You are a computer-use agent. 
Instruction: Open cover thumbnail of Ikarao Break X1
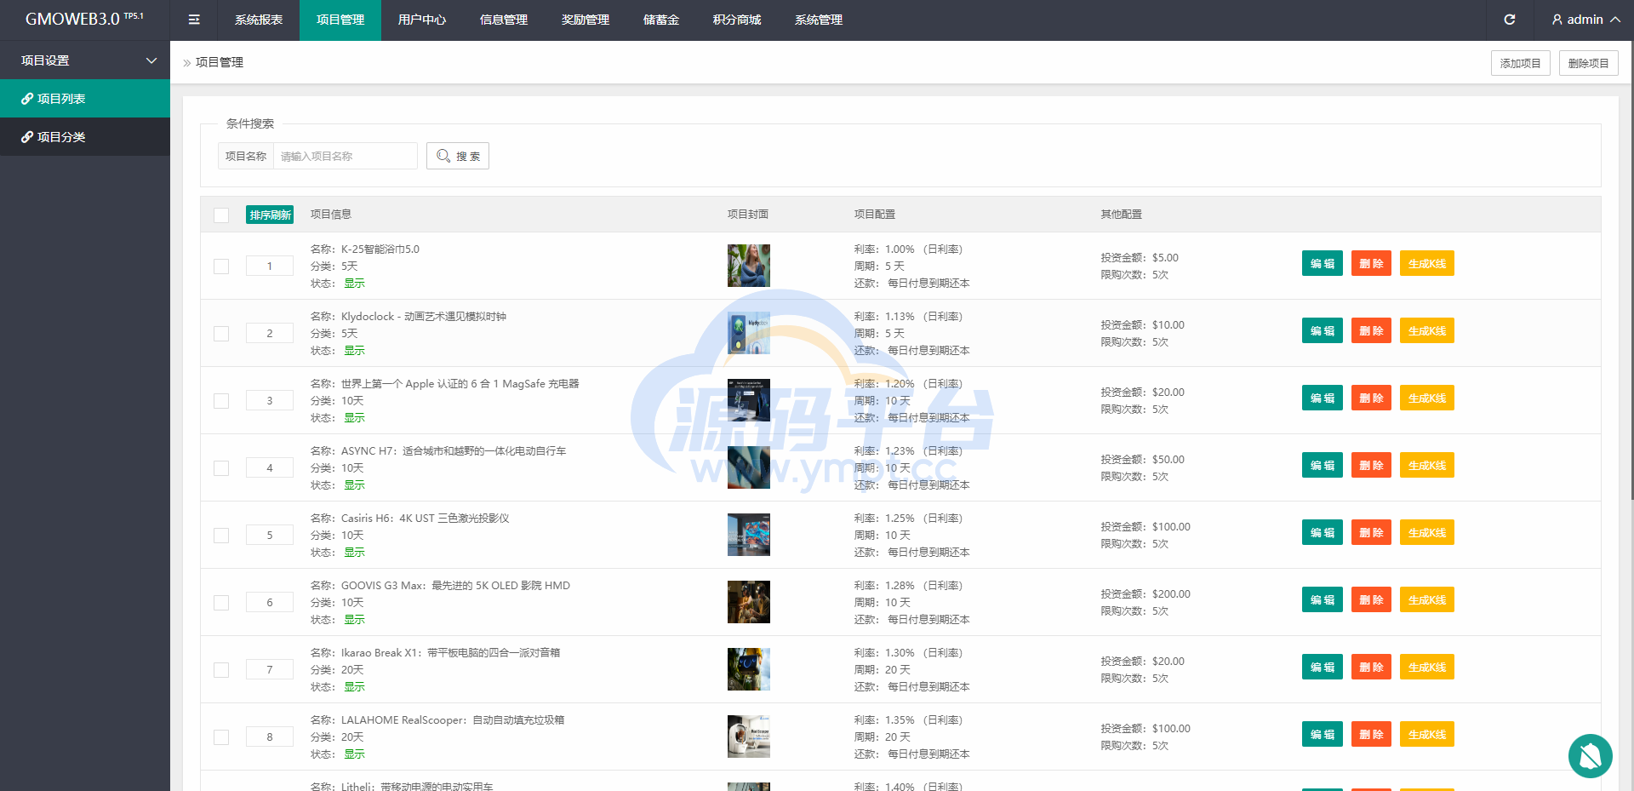coord(749,669)
